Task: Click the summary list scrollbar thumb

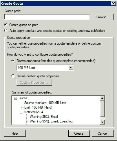Action: 102,109
